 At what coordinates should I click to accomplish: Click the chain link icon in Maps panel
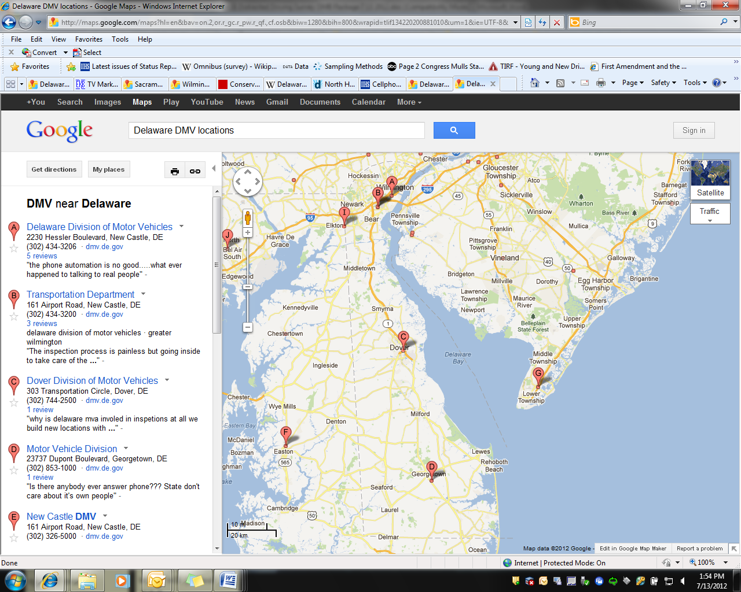click(x=195, y=171)
